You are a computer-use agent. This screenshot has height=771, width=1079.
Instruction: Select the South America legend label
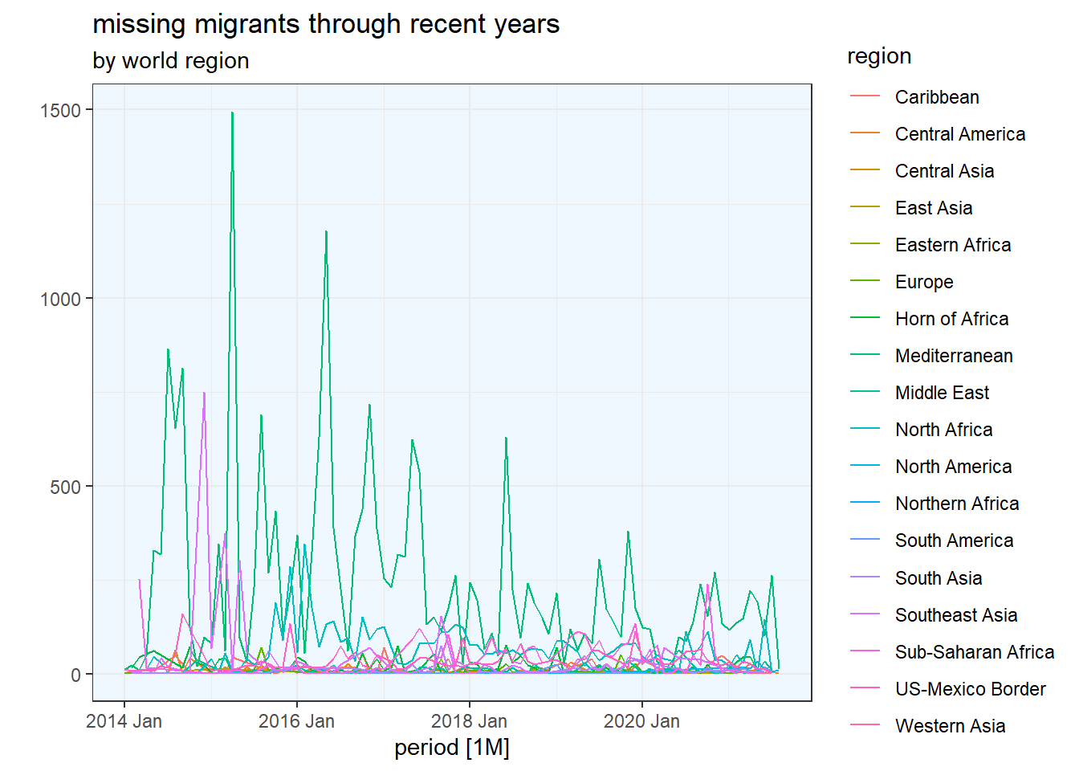[x=954, y=541]
